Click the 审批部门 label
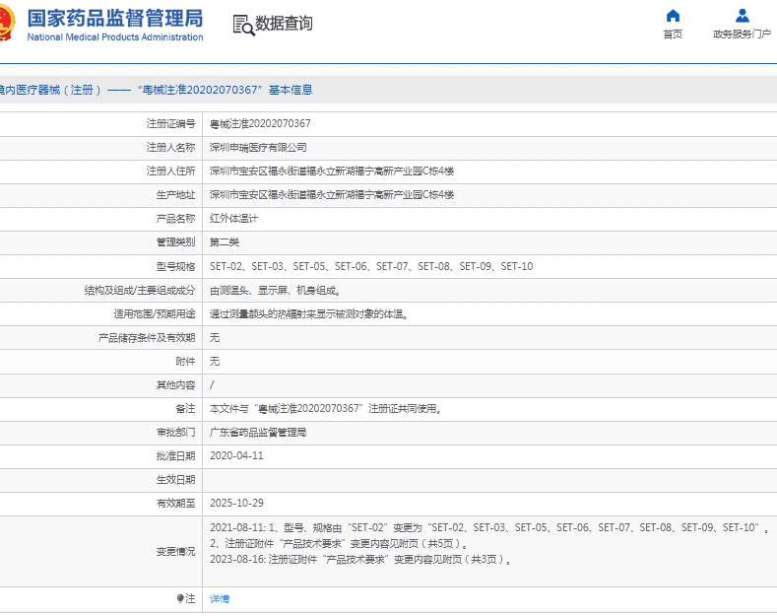The image size is (777, 616). [175, 433]
